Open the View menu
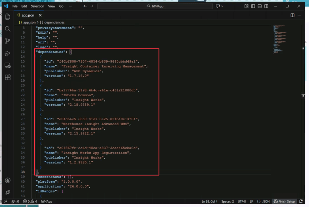The height and width of the screenshot is (207, 309). [x=52, y=6]
